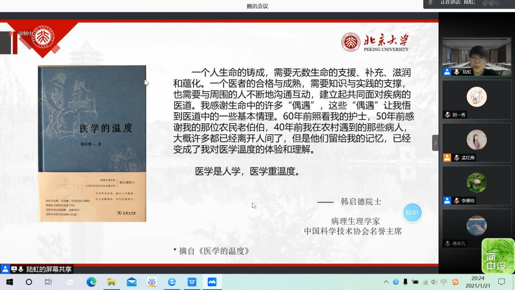The image size is (515, 290).
Task: Click 孟红燕's muted microphone icon
Action: [x=456, y=158]
